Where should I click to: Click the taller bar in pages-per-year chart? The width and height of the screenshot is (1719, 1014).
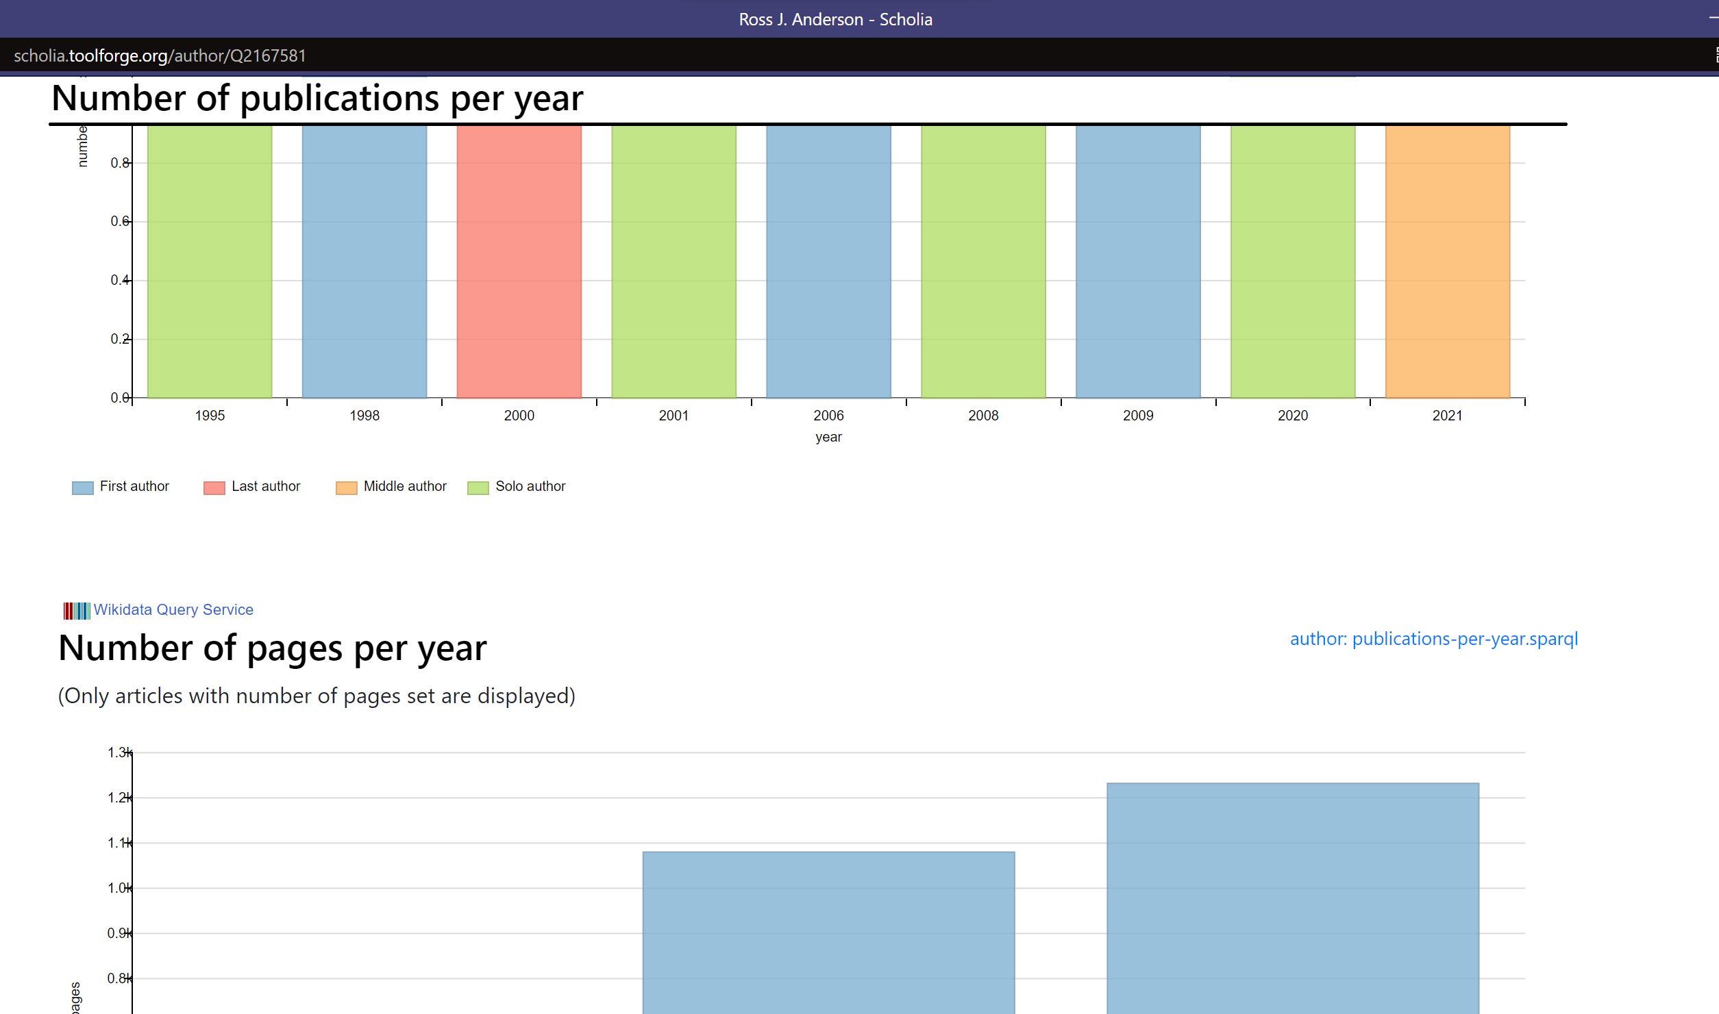coord(1292,898)
